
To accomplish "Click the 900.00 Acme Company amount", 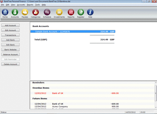I will point(115,106).
